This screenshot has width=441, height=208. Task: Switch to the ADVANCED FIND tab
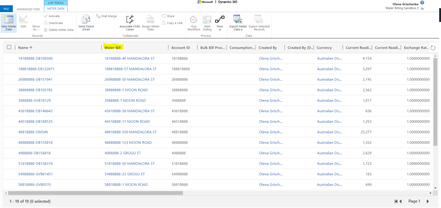pyautogui.click(x=28, y=9)
